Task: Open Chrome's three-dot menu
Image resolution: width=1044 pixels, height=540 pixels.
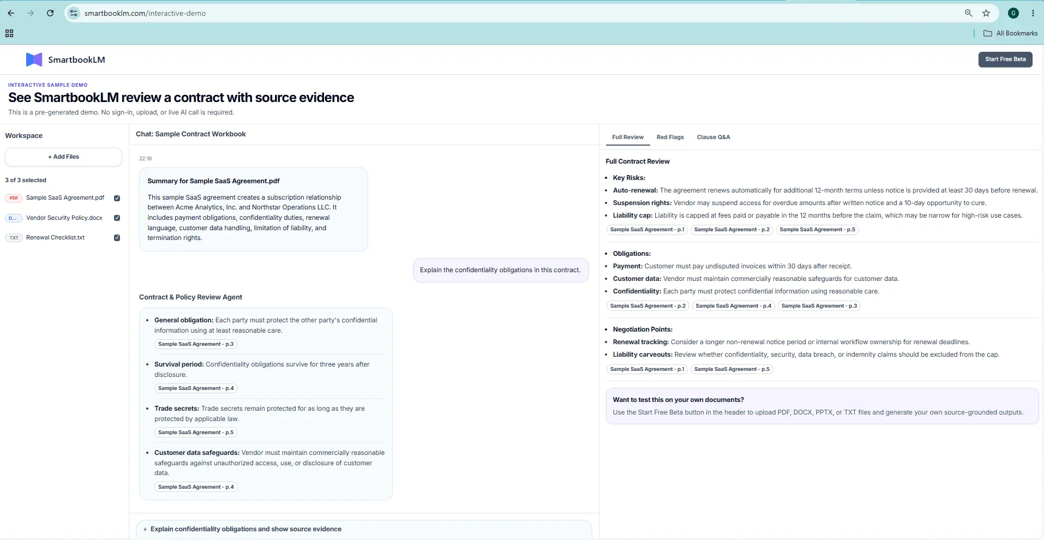Action: pyautogui.click(x=1033, y=13)
